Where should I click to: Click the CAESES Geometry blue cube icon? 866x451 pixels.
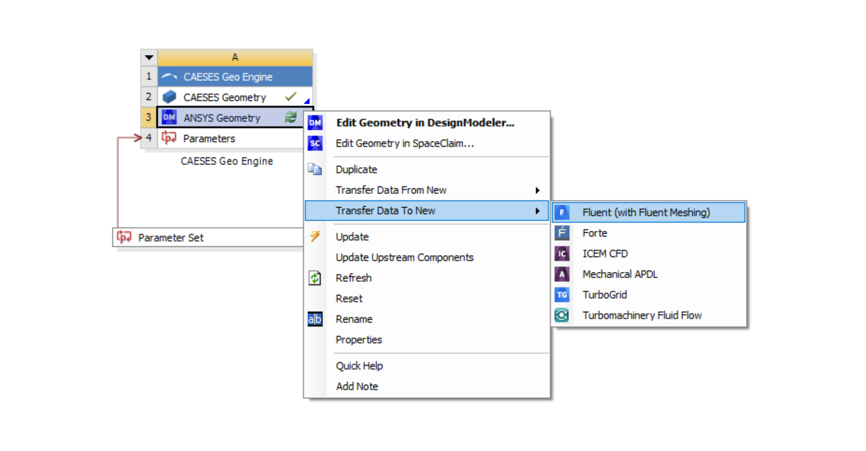(169, 97)
